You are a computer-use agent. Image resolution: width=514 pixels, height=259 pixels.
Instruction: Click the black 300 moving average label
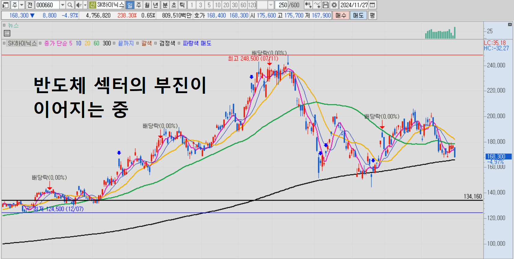(107, 43)
